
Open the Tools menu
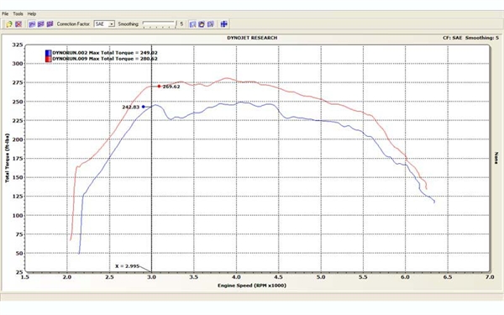[x=18, y=13]
